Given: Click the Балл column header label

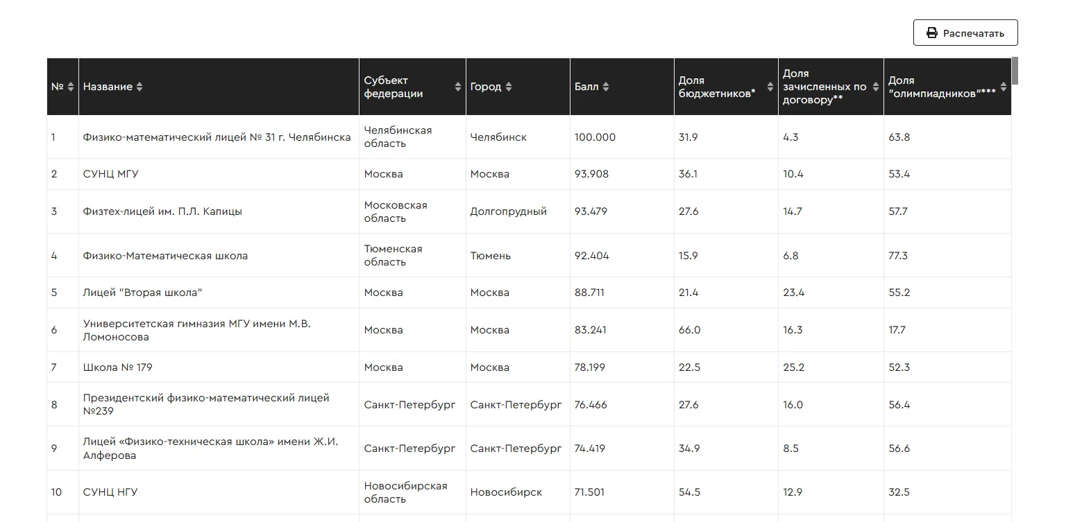Looking at the screenshot, I should pyautogui.click(x=586, y=87).
